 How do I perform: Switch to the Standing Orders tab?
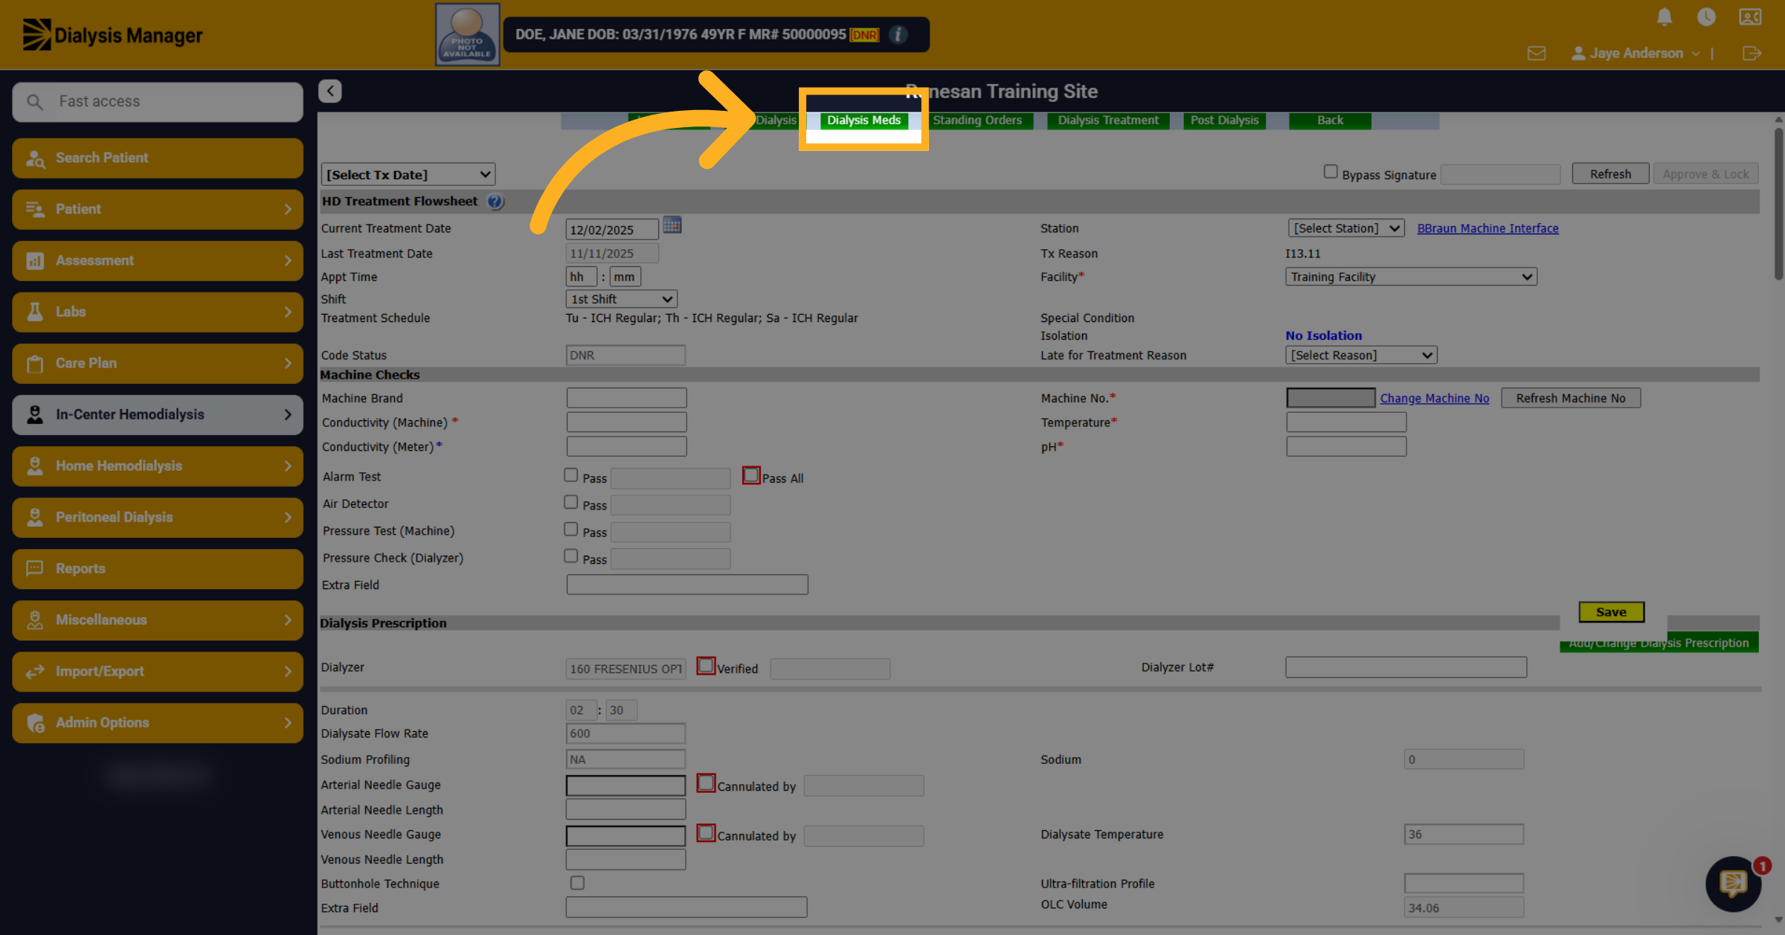coord(977,121)
